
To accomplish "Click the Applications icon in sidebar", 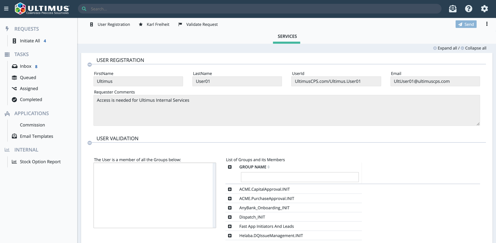I will point(7,114).
